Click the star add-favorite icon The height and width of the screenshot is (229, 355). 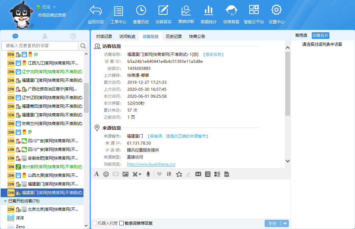[x=179, y=174]
